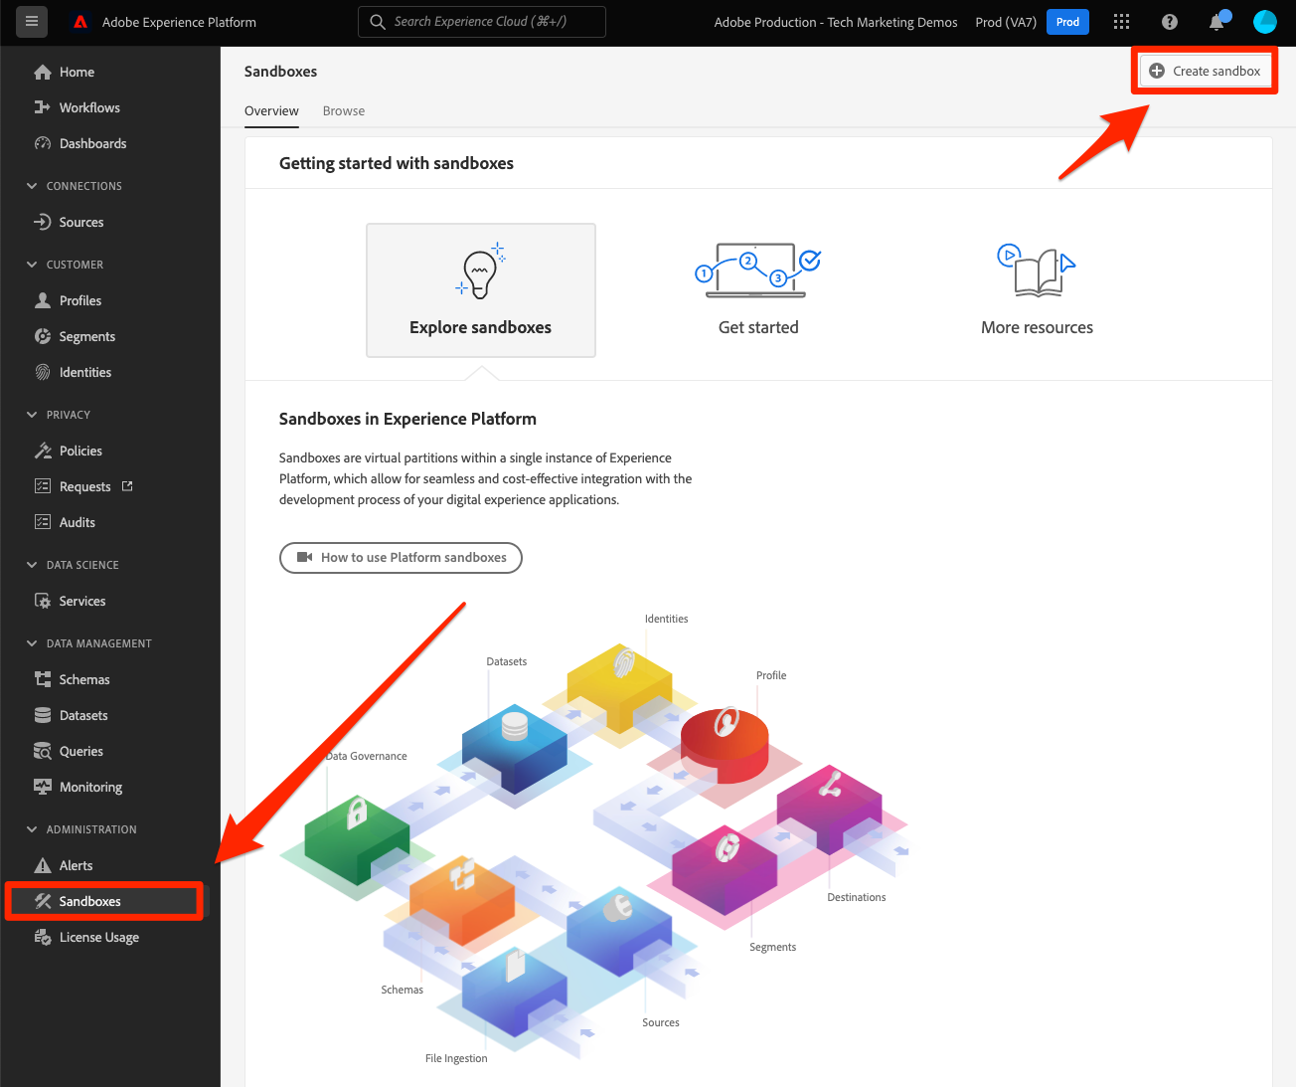Click the Home house icon
Viewport: 1296px width, 1087px height.
43,72
